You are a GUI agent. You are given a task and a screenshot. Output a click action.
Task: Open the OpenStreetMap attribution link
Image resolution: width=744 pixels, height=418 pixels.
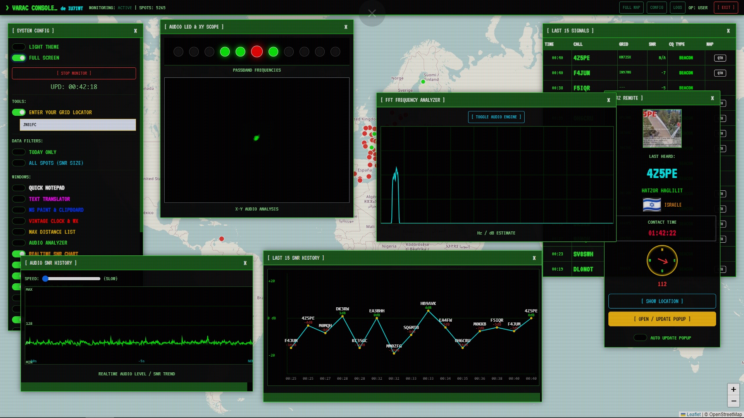click(725, 415)
